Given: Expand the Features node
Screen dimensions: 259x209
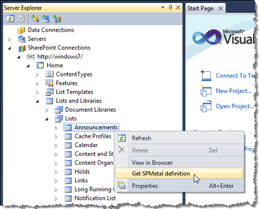Looking at the screenshot, I should (37, 84).
